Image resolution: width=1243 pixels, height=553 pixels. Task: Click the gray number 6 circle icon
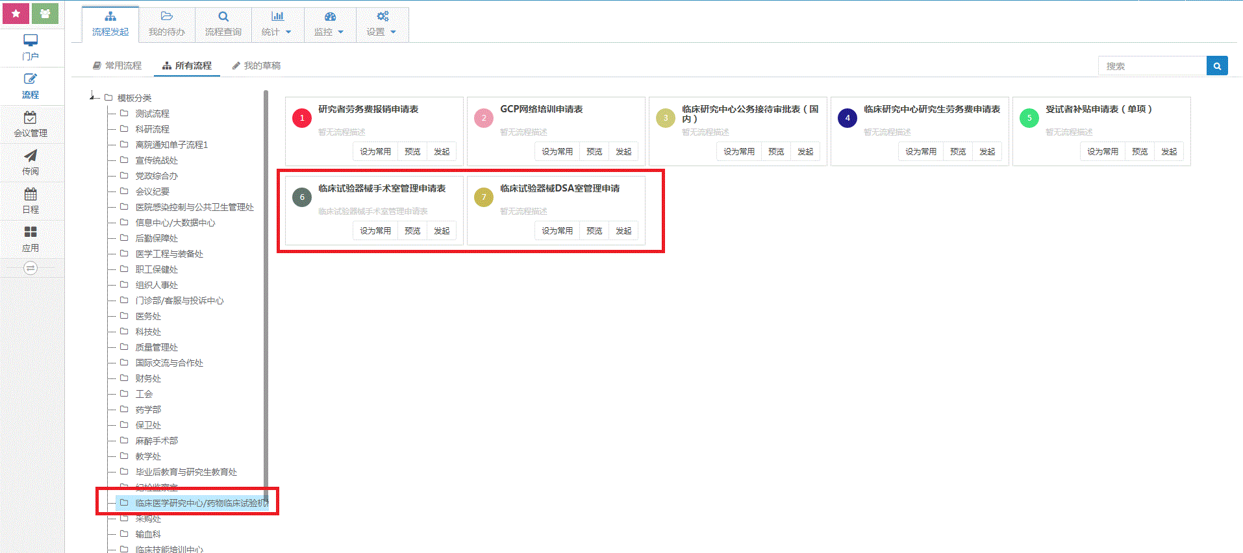pyautogui.click(x=302, y=197)
